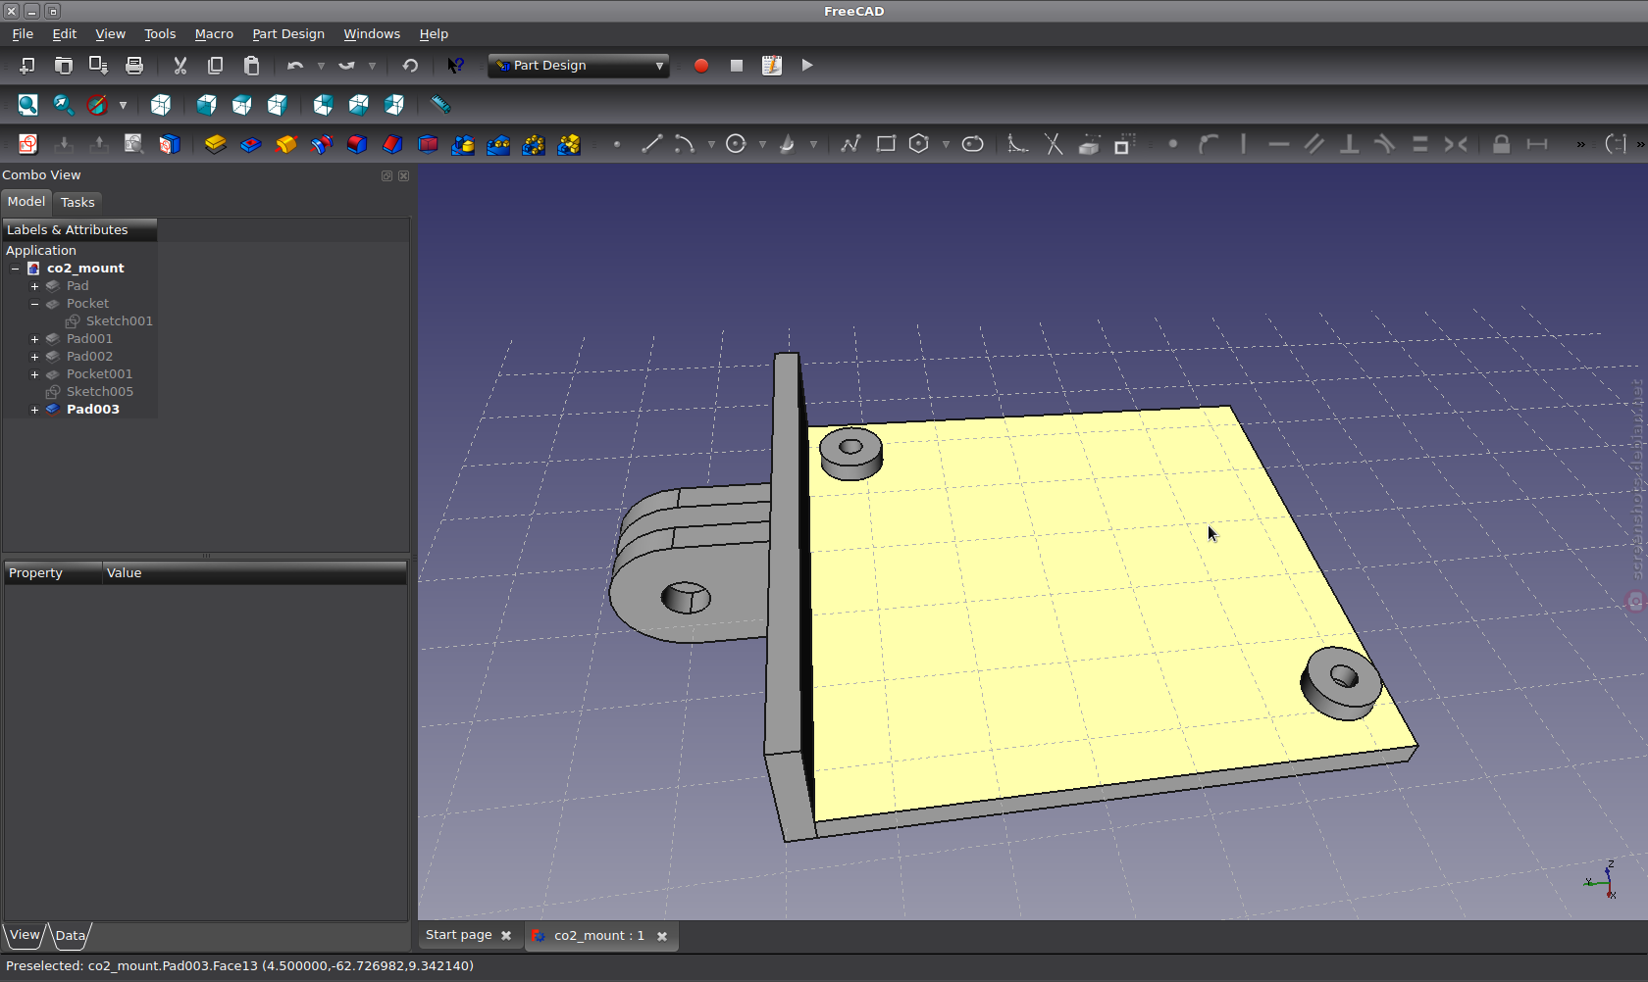Open the macro editor notepad icon
The height and width of the screenshot is (982, 1648).
(772, 66)
